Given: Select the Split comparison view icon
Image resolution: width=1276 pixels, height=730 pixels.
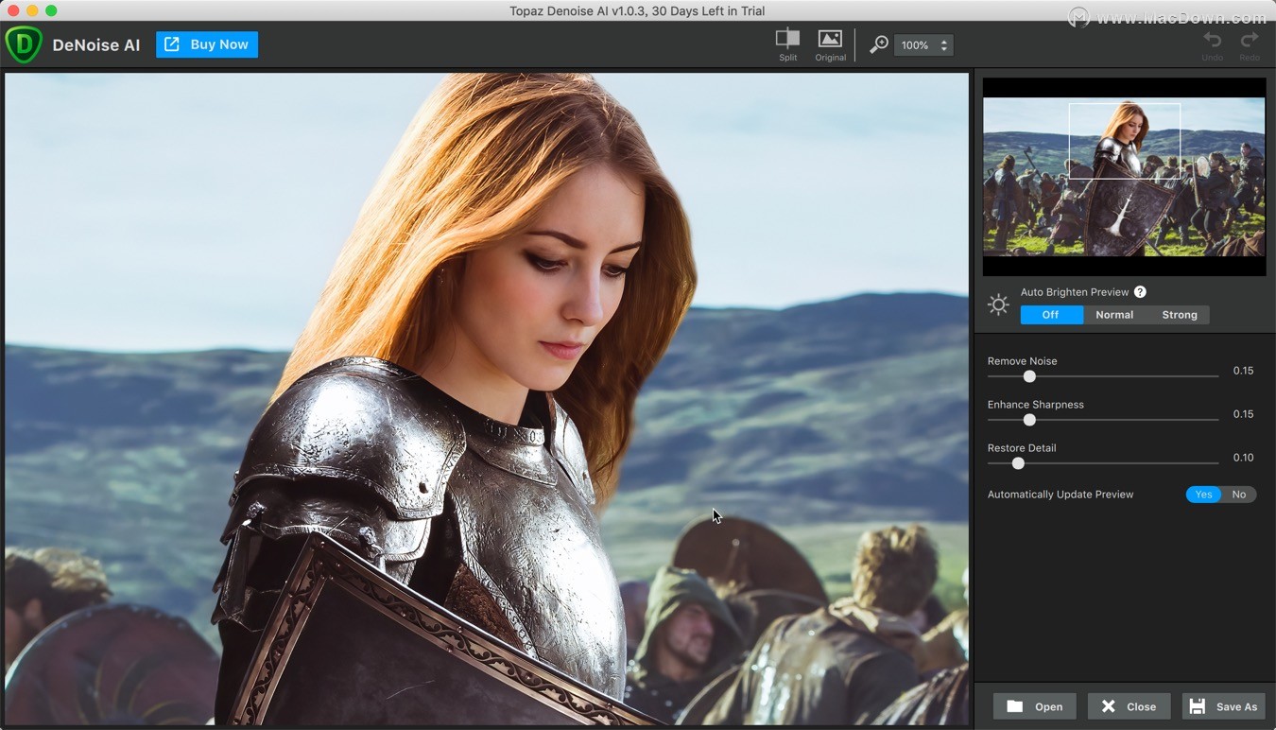Looking at the screenshot, I should coord(787,40).
